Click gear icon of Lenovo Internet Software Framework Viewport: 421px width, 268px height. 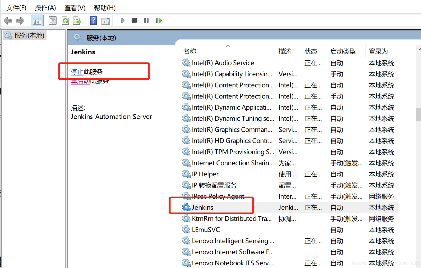tap(186, 252)
